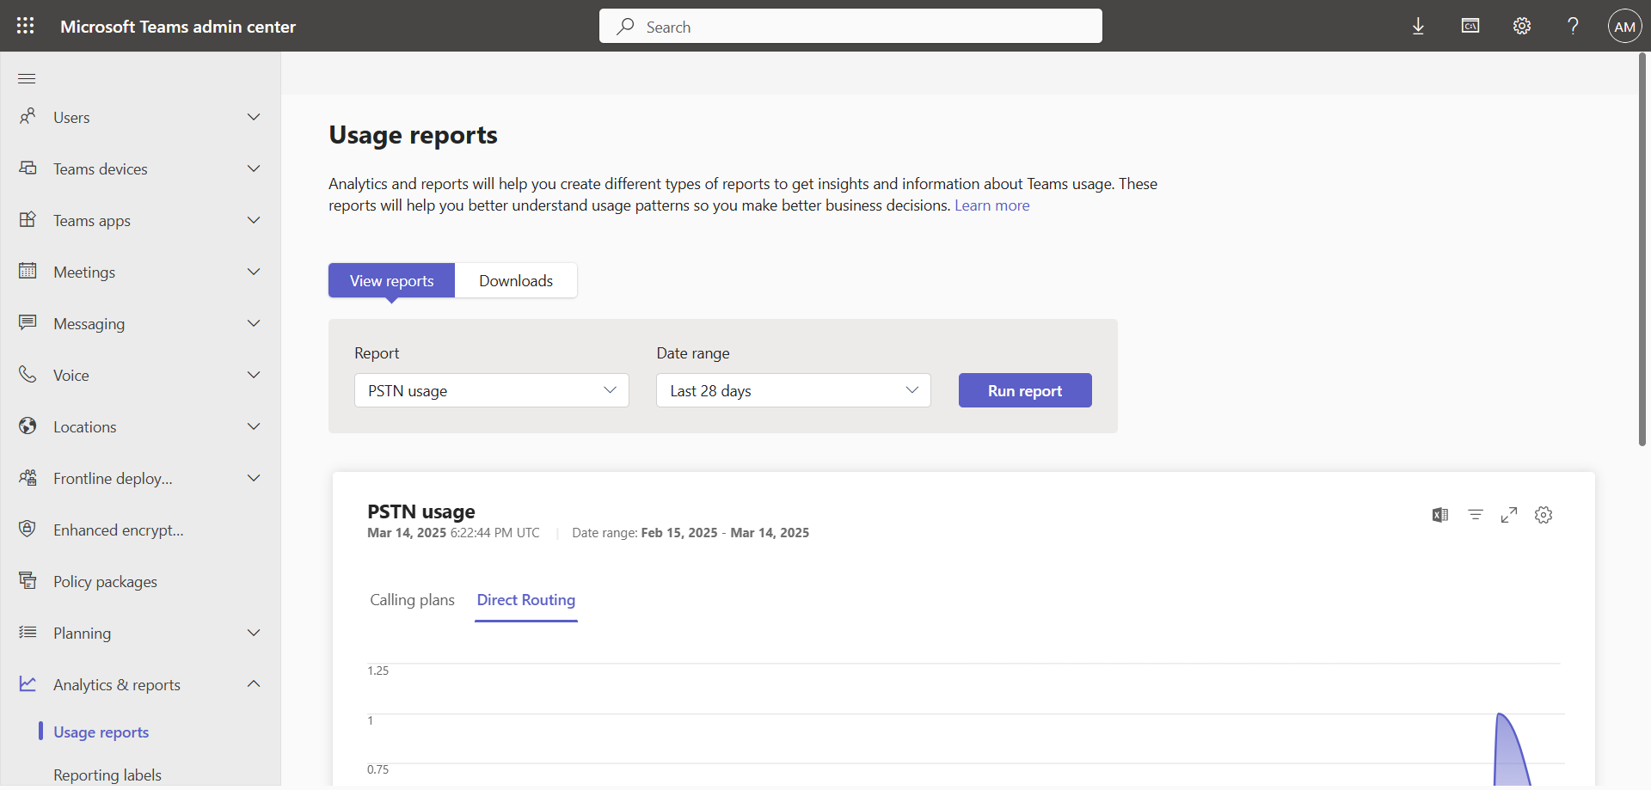Open the app launcher waffle icon
This screenshot has width=1651, height=790.
click(x=26, y=26)
